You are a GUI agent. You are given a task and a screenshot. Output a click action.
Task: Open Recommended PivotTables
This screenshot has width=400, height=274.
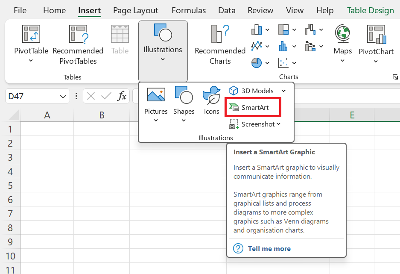78,45
